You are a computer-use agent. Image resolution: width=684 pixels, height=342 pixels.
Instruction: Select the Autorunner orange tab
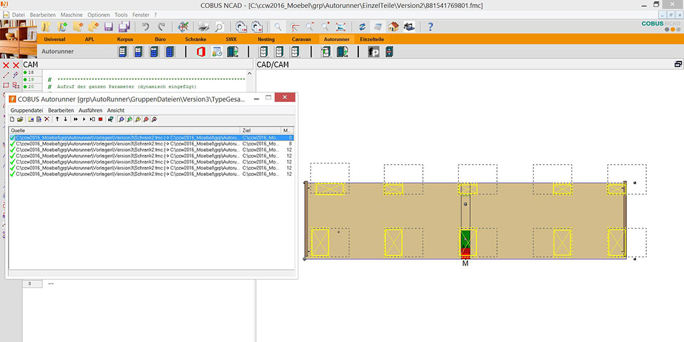click(x=337, y=39)
